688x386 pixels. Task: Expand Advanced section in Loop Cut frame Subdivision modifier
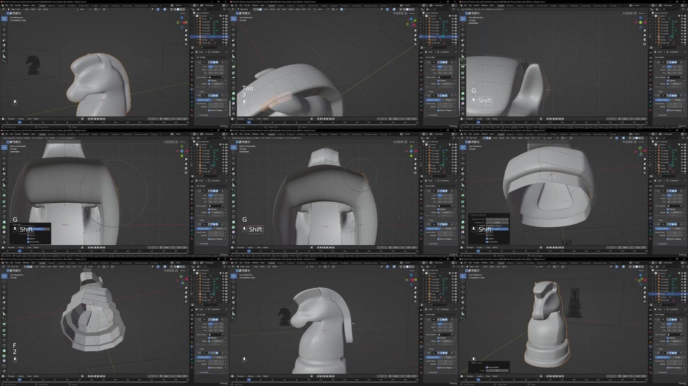(662, 243)
